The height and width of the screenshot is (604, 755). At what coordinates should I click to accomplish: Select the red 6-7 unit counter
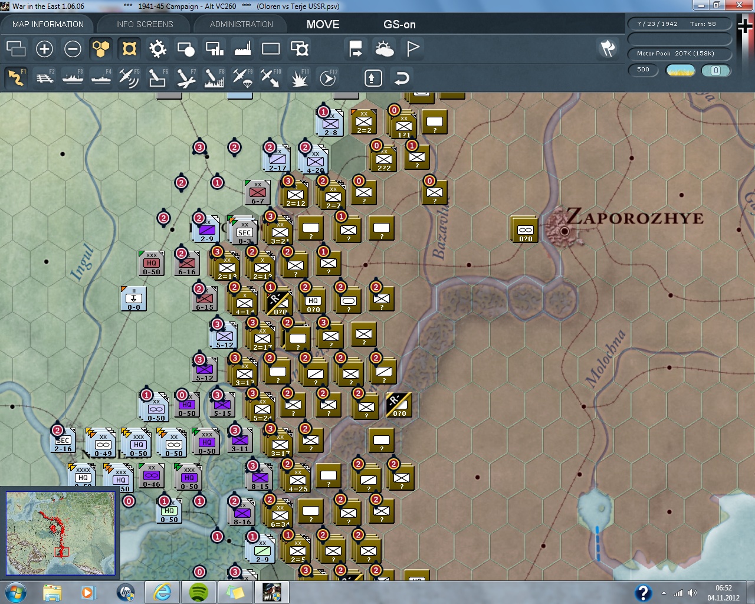coord(258,192)
